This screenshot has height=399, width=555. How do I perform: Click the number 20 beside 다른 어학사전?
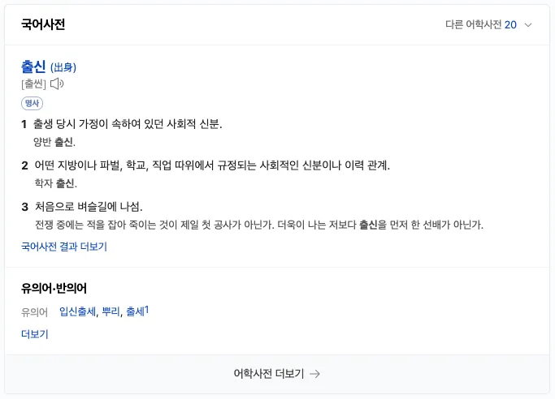coord(510,24)
